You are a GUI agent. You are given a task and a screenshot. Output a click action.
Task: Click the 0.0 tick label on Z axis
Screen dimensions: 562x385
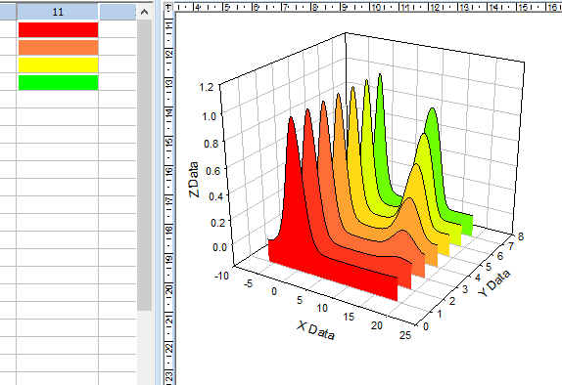[219, 247]
